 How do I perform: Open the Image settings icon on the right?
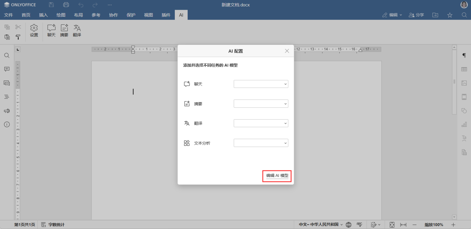[464, 83]
